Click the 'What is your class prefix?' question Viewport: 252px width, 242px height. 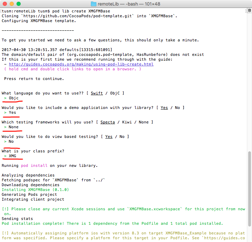click(33, 151)
